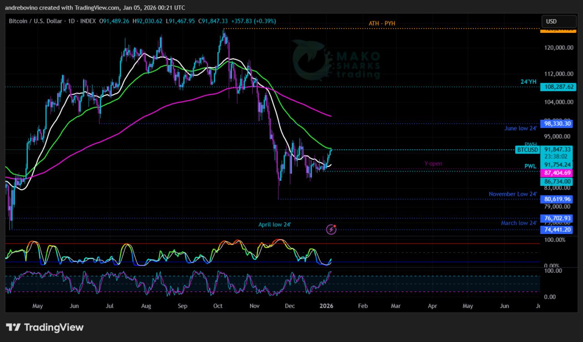The height and width of the screenshot is (342, 583).
Task: Click the TradingView logo at bottom left
Action: click(45, 327)
